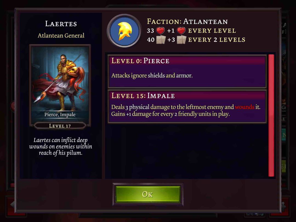
Task: Click the Laertes flavor text about his pilum
Action: tap(61, 146)
